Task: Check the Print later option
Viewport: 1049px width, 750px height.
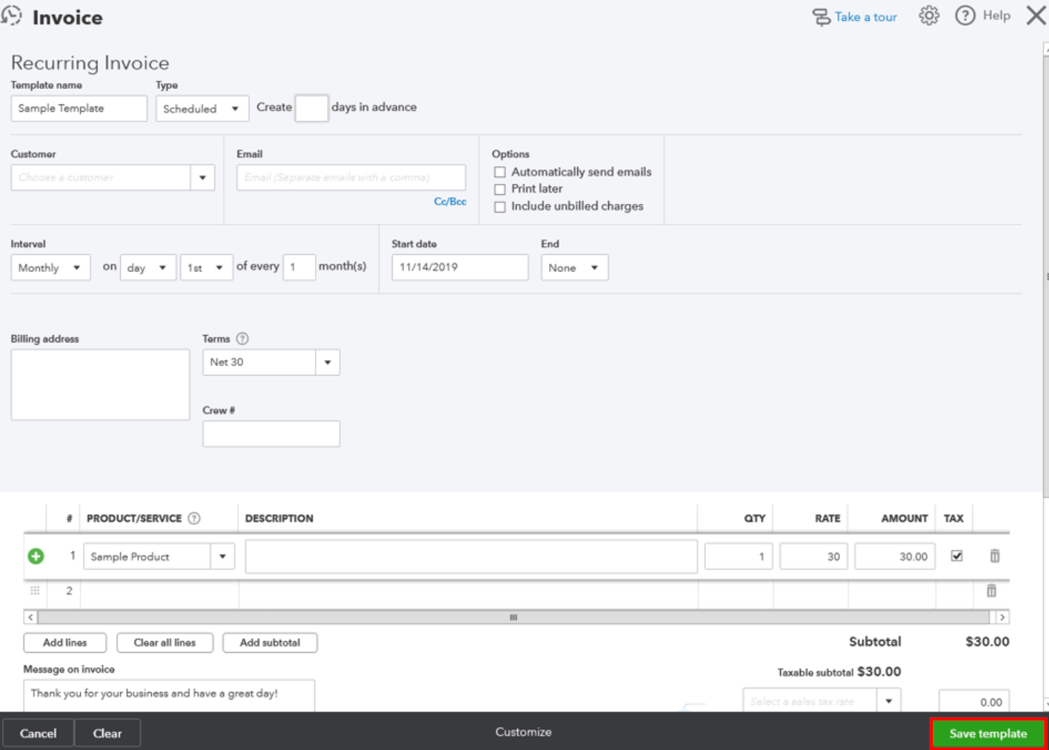Action: click(x=499, y=189)
